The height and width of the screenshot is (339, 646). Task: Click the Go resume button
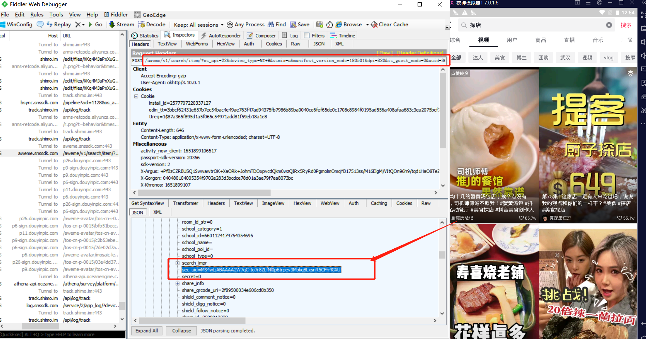(x=95, y=25)
